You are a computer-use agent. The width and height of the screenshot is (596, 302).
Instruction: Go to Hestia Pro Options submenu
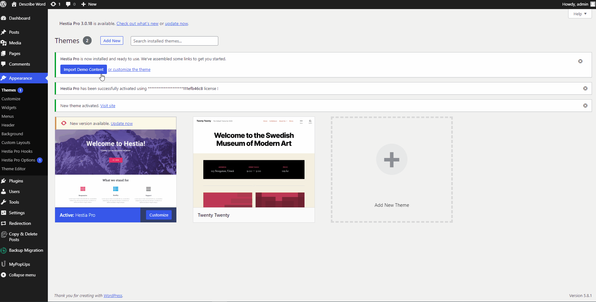pos(18,160)
